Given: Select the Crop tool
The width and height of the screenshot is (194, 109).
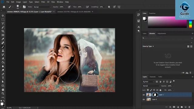Looking at the screenshot, I should [3, 31].
